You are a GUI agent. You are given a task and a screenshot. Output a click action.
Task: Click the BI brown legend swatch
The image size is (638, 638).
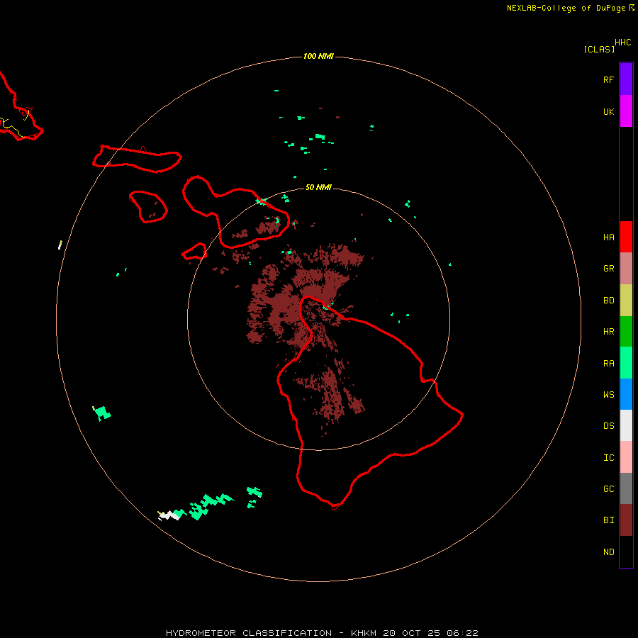coord(626,520)
